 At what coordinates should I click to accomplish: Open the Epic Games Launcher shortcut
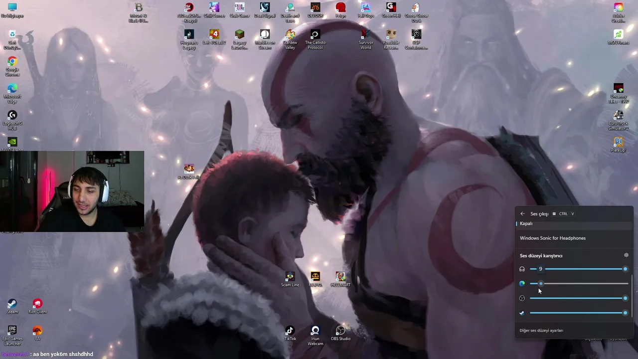pos(12,336)
